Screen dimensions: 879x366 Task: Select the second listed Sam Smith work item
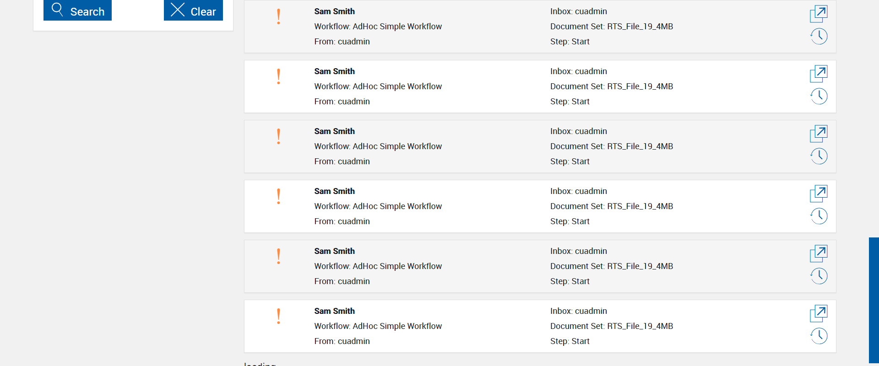click(x=334, y=71)
